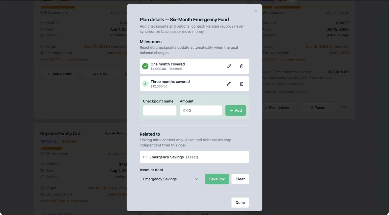Screen dimensions: 389x215
Task: Click Next: Three months covered in background card
Action: [287, 72]
